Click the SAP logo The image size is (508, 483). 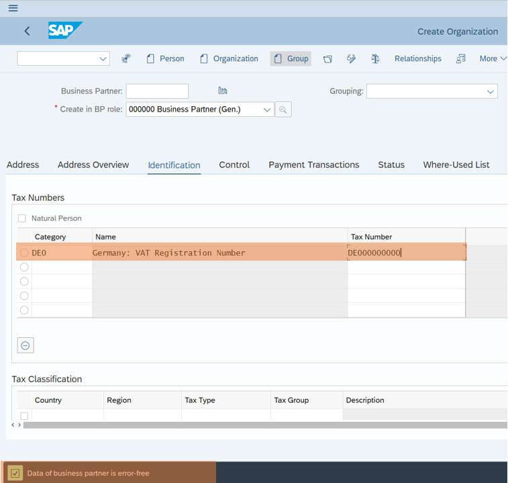(x=65, y=31)
